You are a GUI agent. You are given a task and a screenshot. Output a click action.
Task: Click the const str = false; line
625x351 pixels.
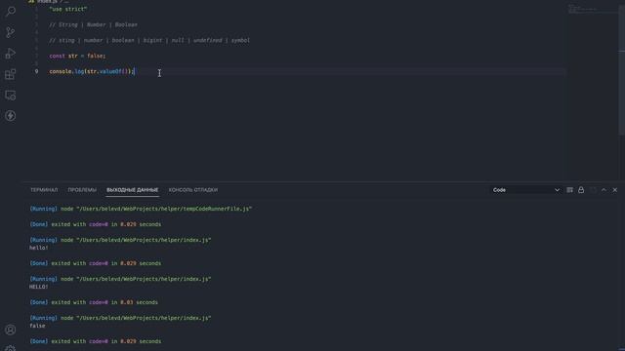(77, 57)
